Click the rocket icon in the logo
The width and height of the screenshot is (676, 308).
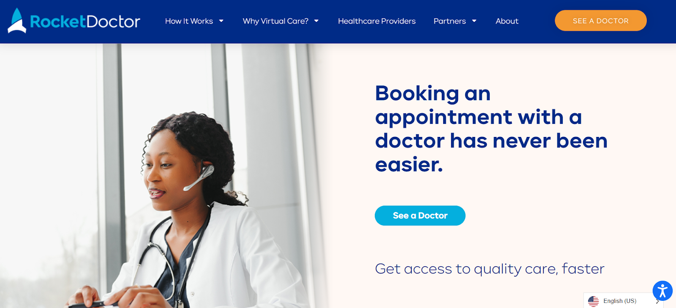click(17, 21)
